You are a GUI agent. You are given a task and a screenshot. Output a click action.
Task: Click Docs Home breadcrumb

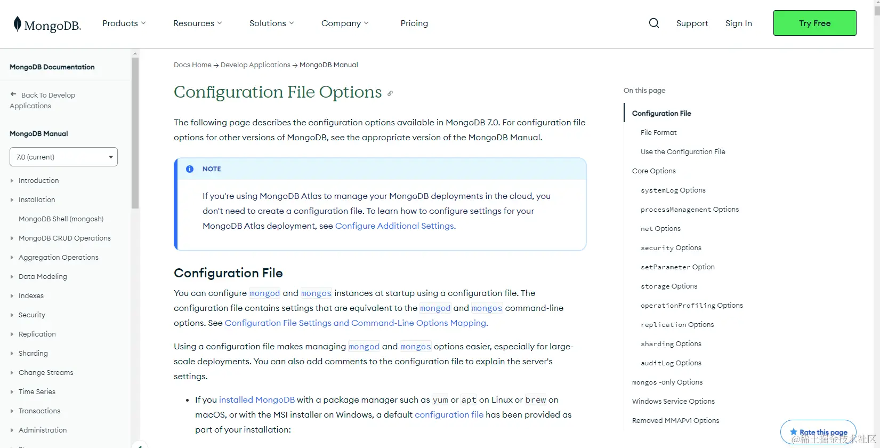[192, 65]
